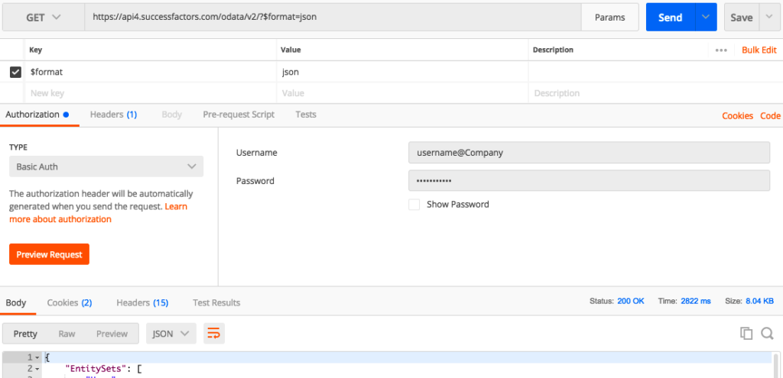Copy response body using the copy icon
Screen dimensions: 783x378
(x=746, y=333)
